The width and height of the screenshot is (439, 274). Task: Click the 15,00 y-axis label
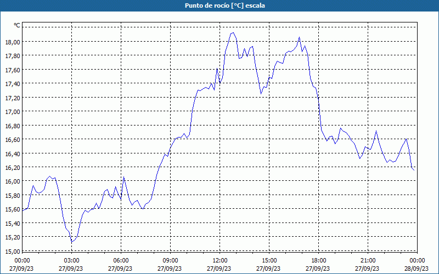click(x=13, y=252)
